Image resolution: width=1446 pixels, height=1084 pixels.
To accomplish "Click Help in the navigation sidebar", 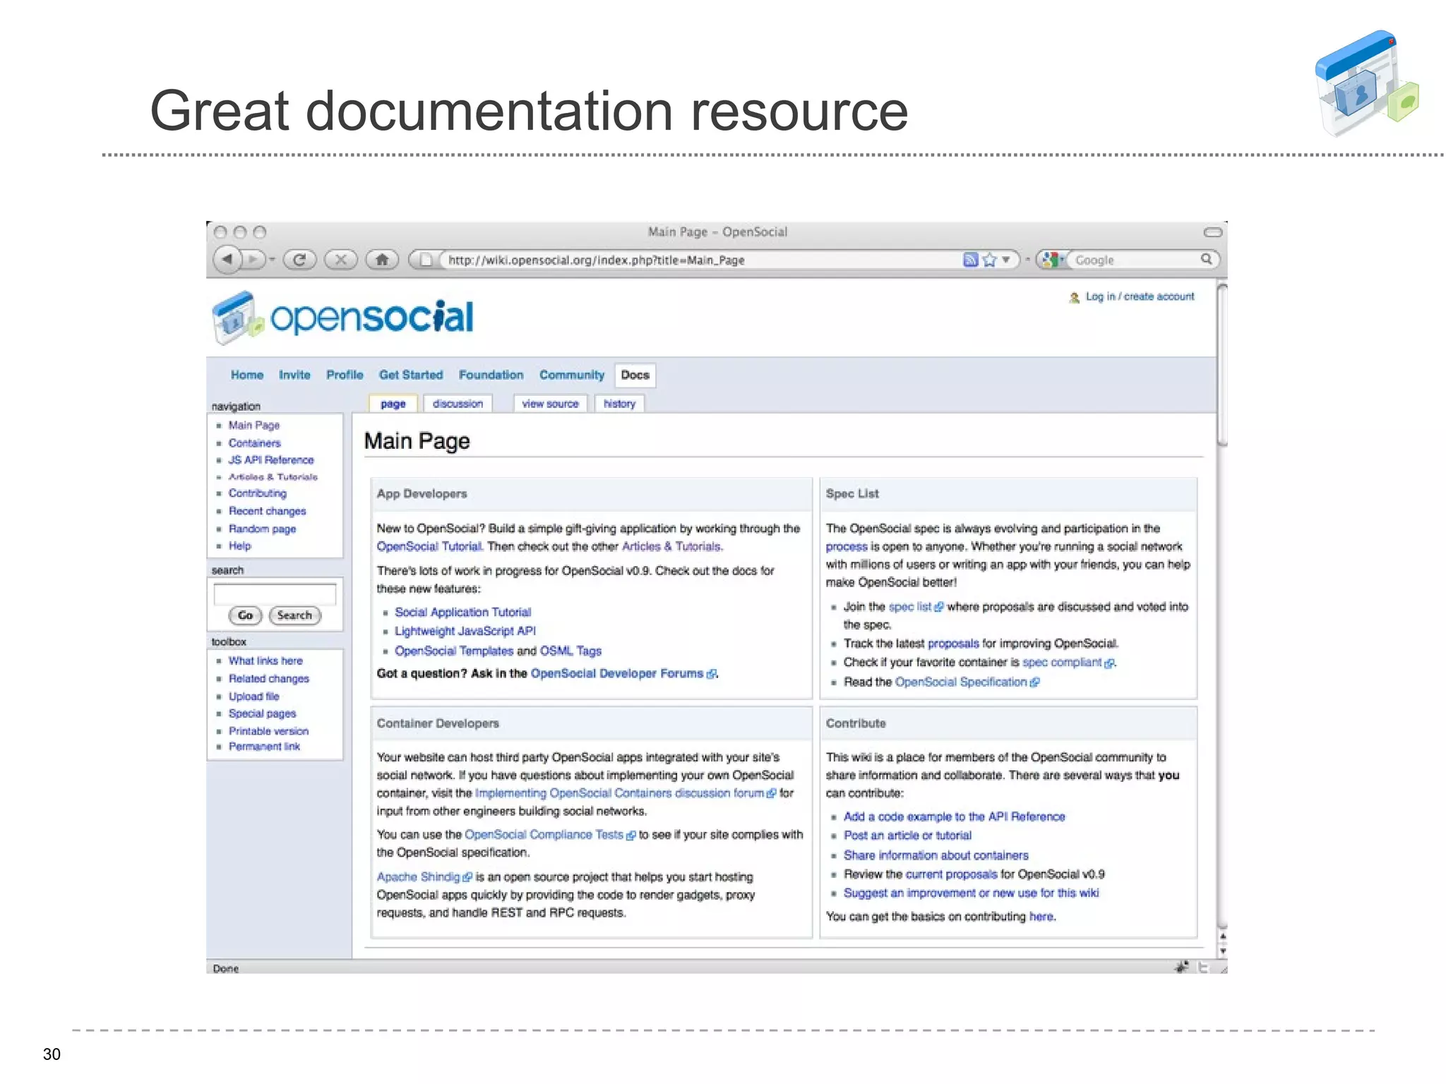I will tap(239, 546).
